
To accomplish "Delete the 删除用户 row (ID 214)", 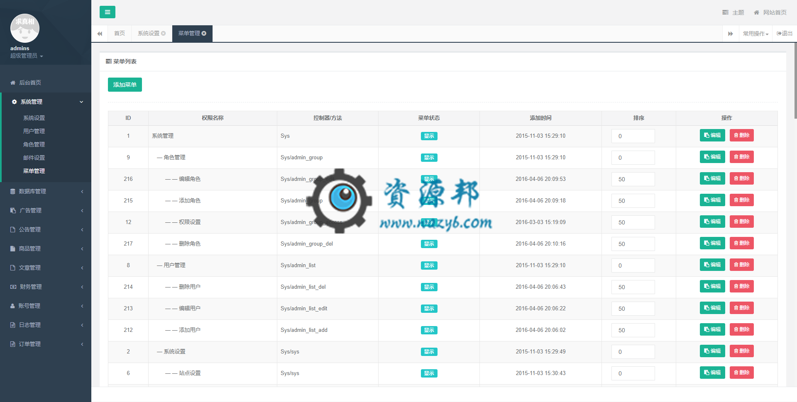I will [741, 286].
